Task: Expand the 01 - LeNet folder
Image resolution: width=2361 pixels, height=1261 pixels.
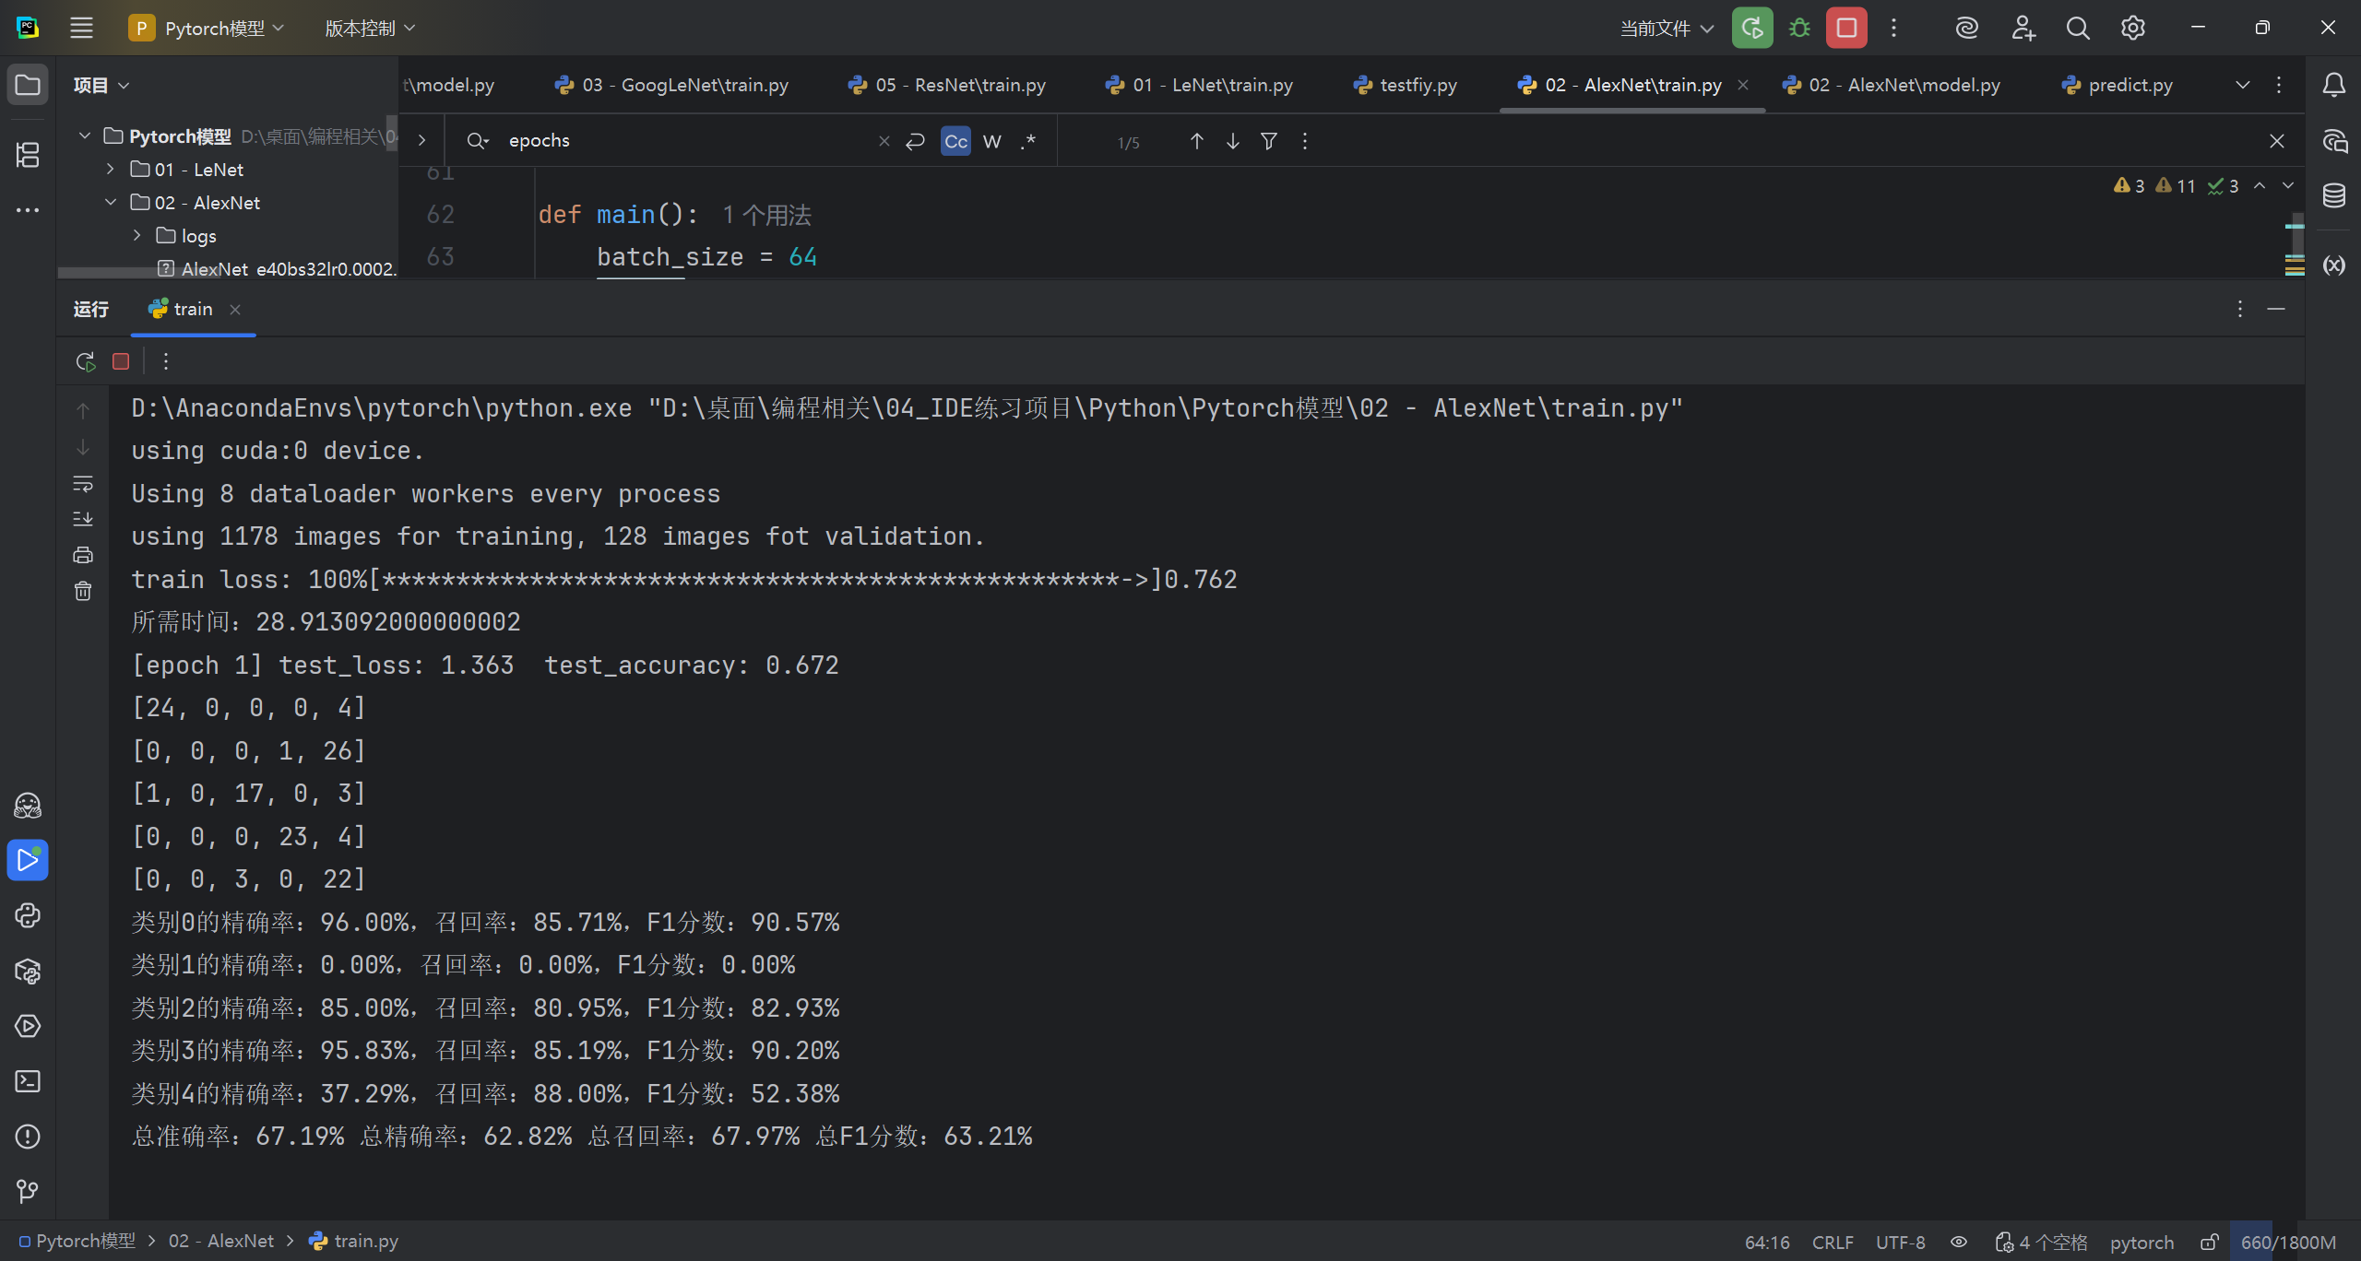Action: coord(111,170)
